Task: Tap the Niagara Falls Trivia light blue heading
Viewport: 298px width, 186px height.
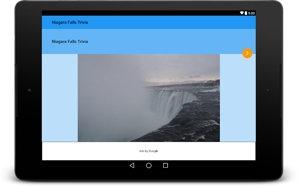Action: [x=70, y=42]
